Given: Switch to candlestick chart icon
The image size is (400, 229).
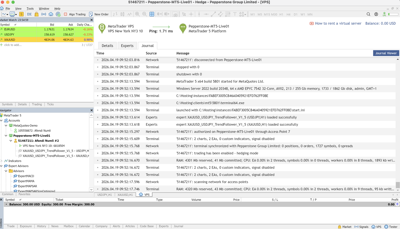Looking at the screenshot, I should coord(122,14).
